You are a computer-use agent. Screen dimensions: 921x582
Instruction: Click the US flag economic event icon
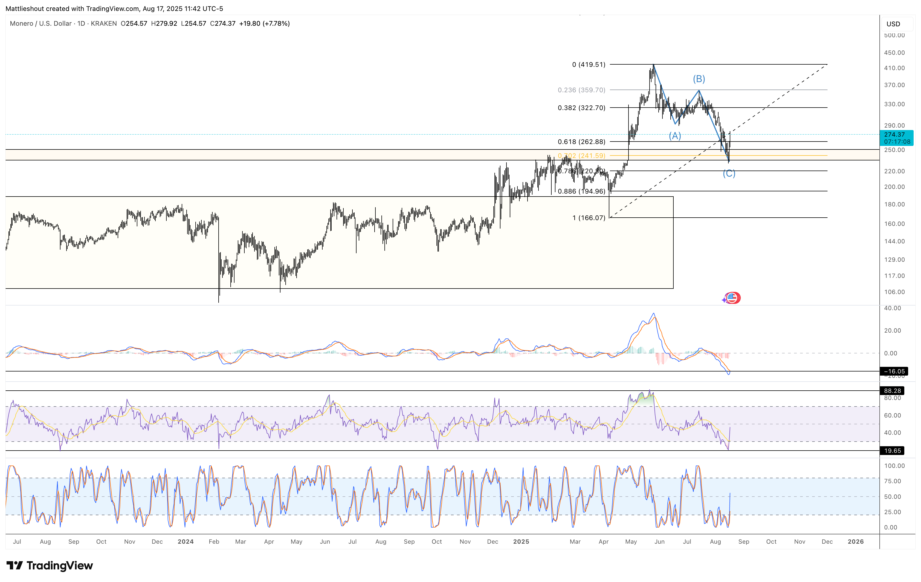(732, 298)
